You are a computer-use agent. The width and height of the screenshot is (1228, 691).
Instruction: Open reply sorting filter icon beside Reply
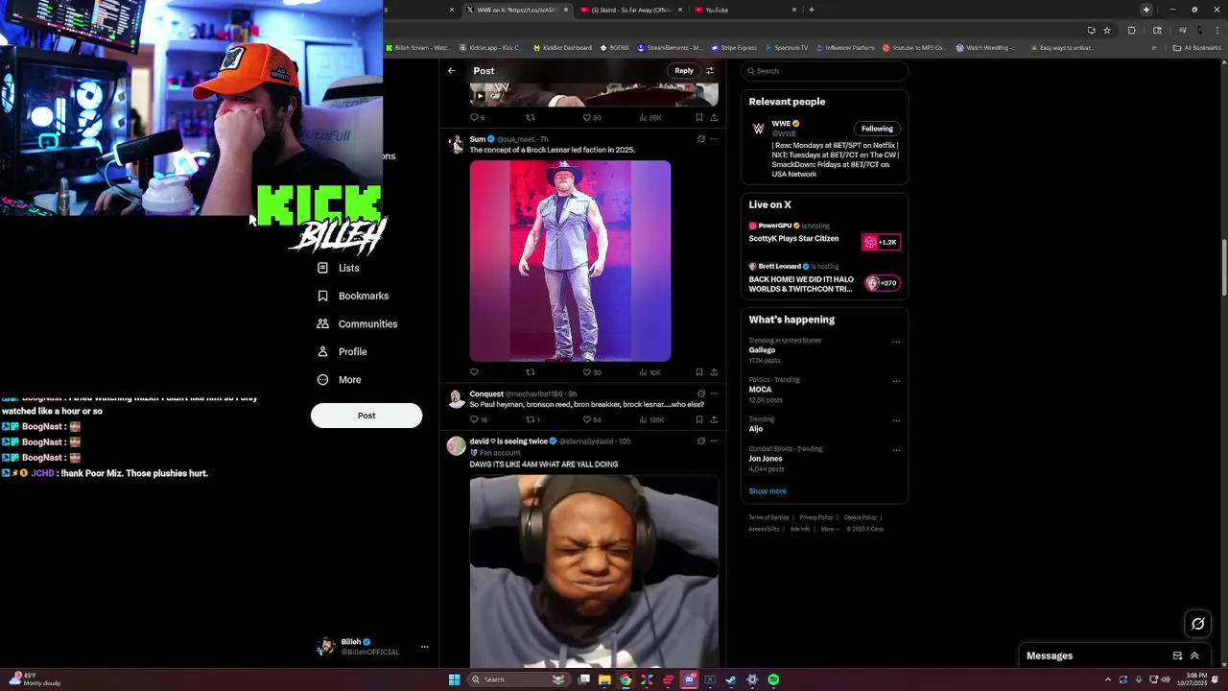pos(710,71)
